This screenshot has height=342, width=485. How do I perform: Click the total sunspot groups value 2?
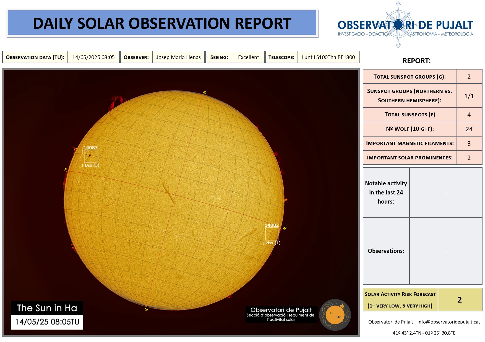point(469,77)
